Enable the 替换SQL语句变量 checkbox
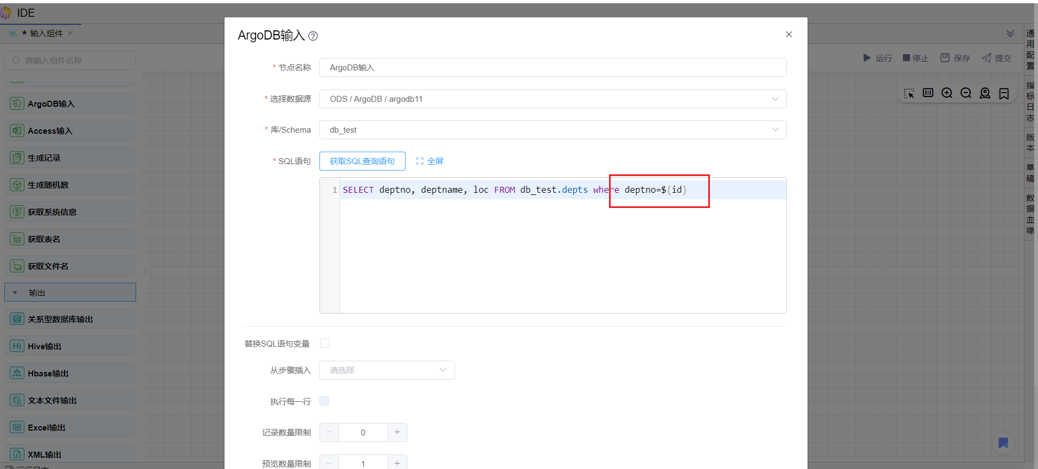Viewport: 1038px width, 469px height. coord(325,343)
